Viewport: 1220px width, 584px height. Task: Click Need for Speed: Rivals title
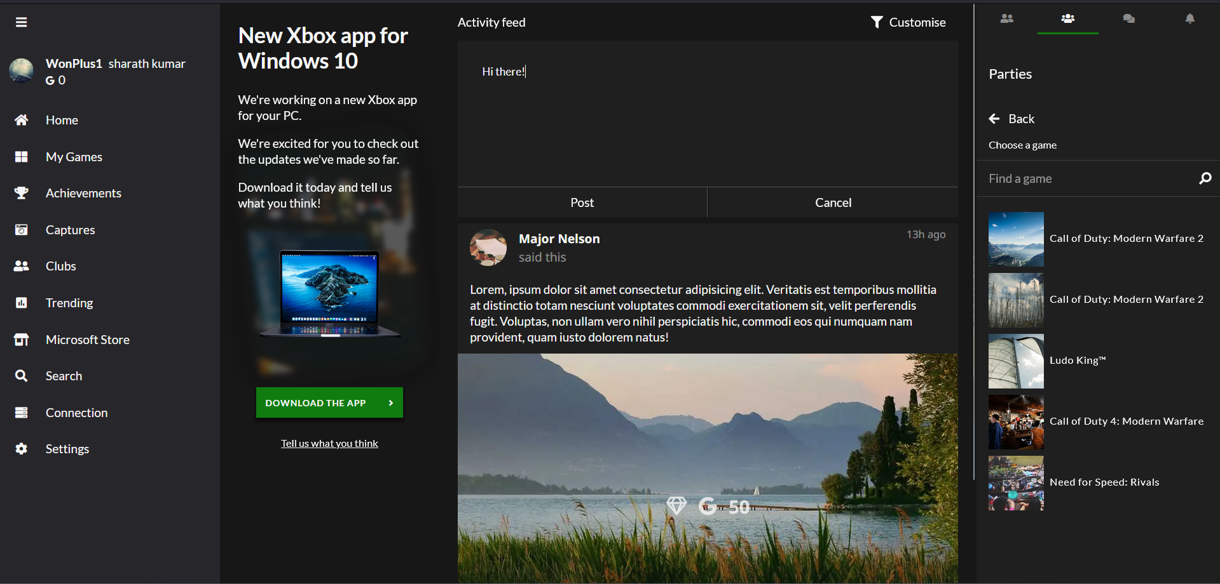coord(1104,482)
